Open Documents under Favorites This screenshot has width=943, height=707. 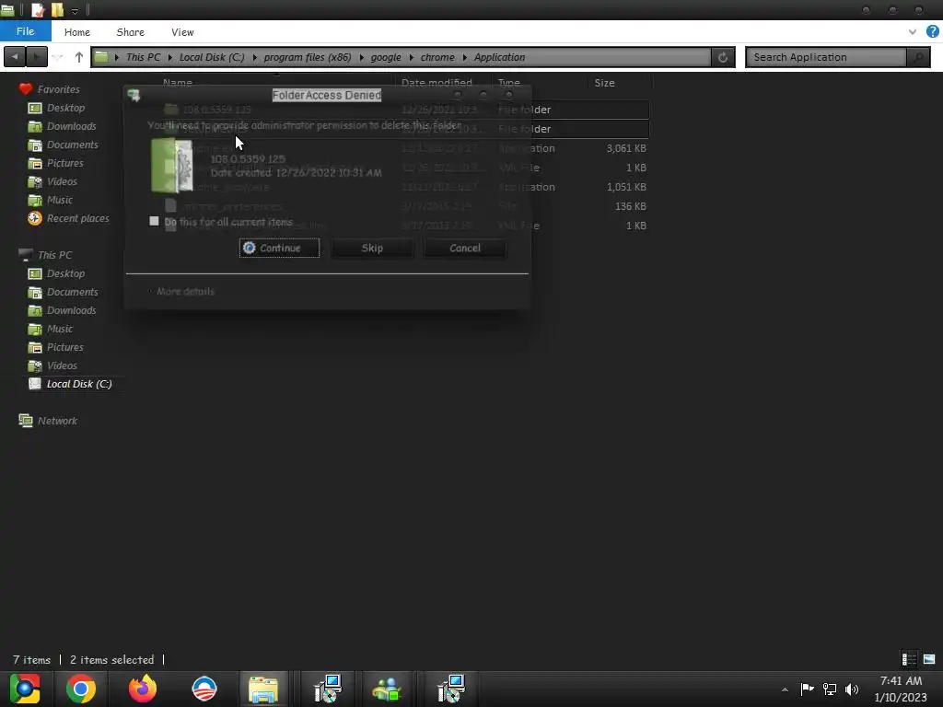[64, 145]
